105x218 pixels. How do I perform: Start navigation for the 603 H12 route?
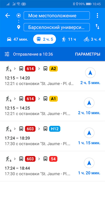pyautogui.click(x=89, y=133)
